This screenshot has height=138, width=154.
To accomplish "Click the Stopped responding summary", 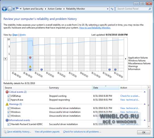I will click(59, 100).
